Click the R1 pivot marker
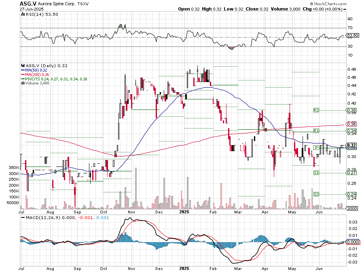 coord(316,131)
